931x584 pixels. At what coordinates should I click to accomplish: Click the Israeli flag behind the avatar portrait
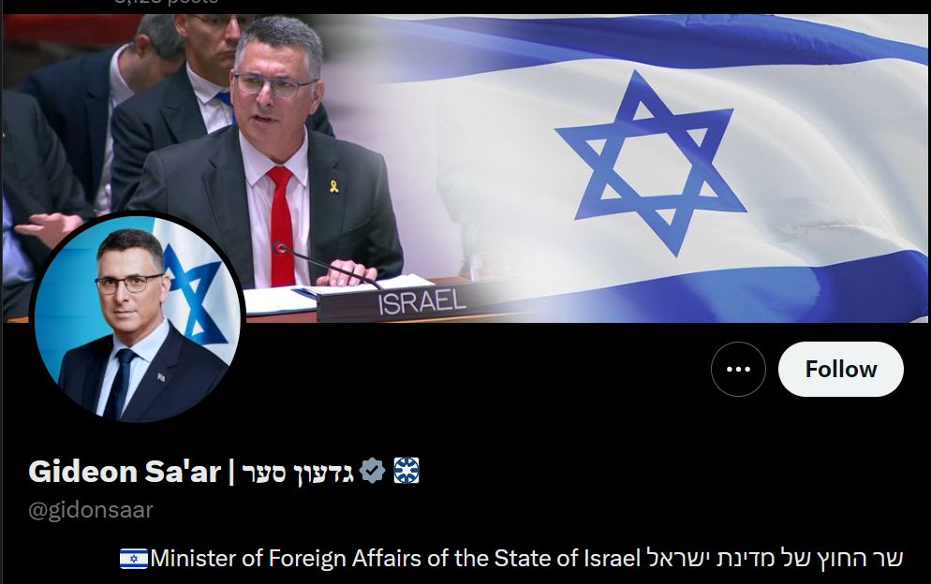195,286
